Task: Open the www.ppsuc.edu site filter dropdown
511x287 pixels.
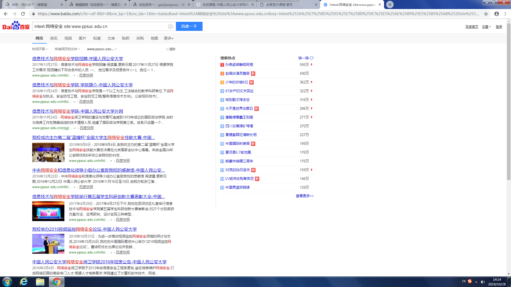Action: click(x=102, y=49)
